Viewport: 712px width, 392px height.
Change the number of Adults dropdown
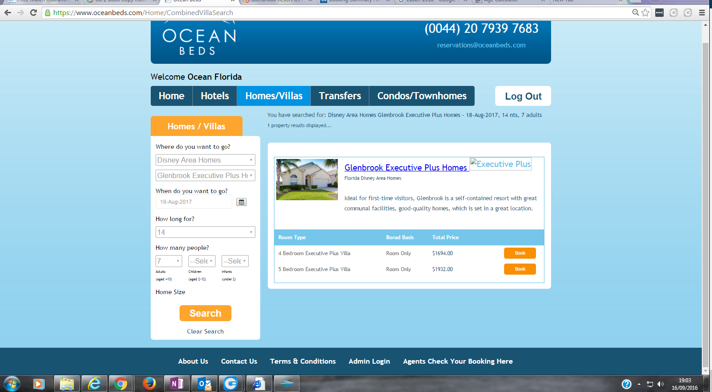click(x=169, y=261)
